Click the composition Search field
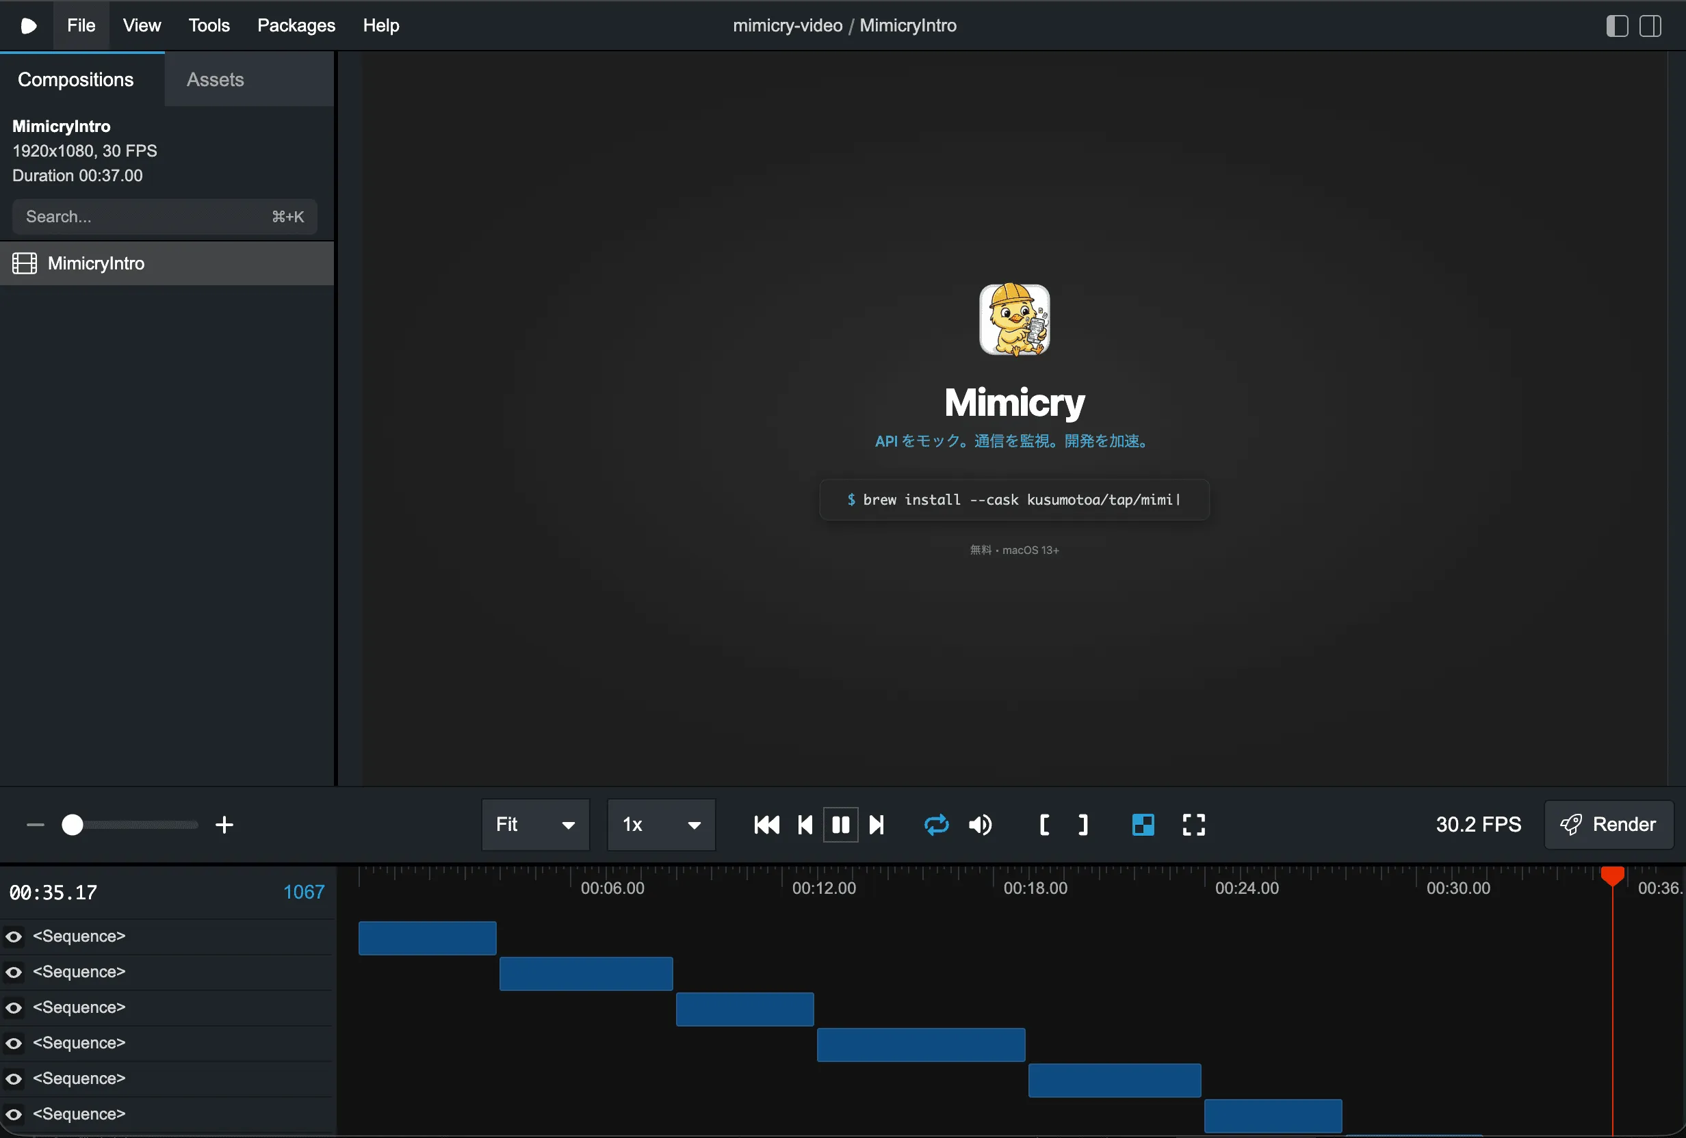The width and height of the screenshot is (1686, 1138). point(165,217)
